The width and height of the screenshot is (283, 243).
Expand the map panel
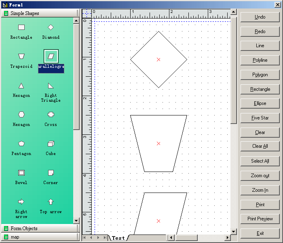[x=40, y=237]
